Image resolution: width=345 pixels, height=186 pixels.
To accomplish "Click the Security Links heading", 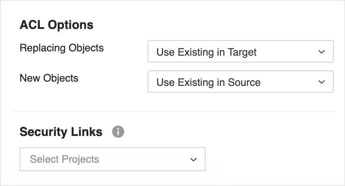I will coord(61,132).
